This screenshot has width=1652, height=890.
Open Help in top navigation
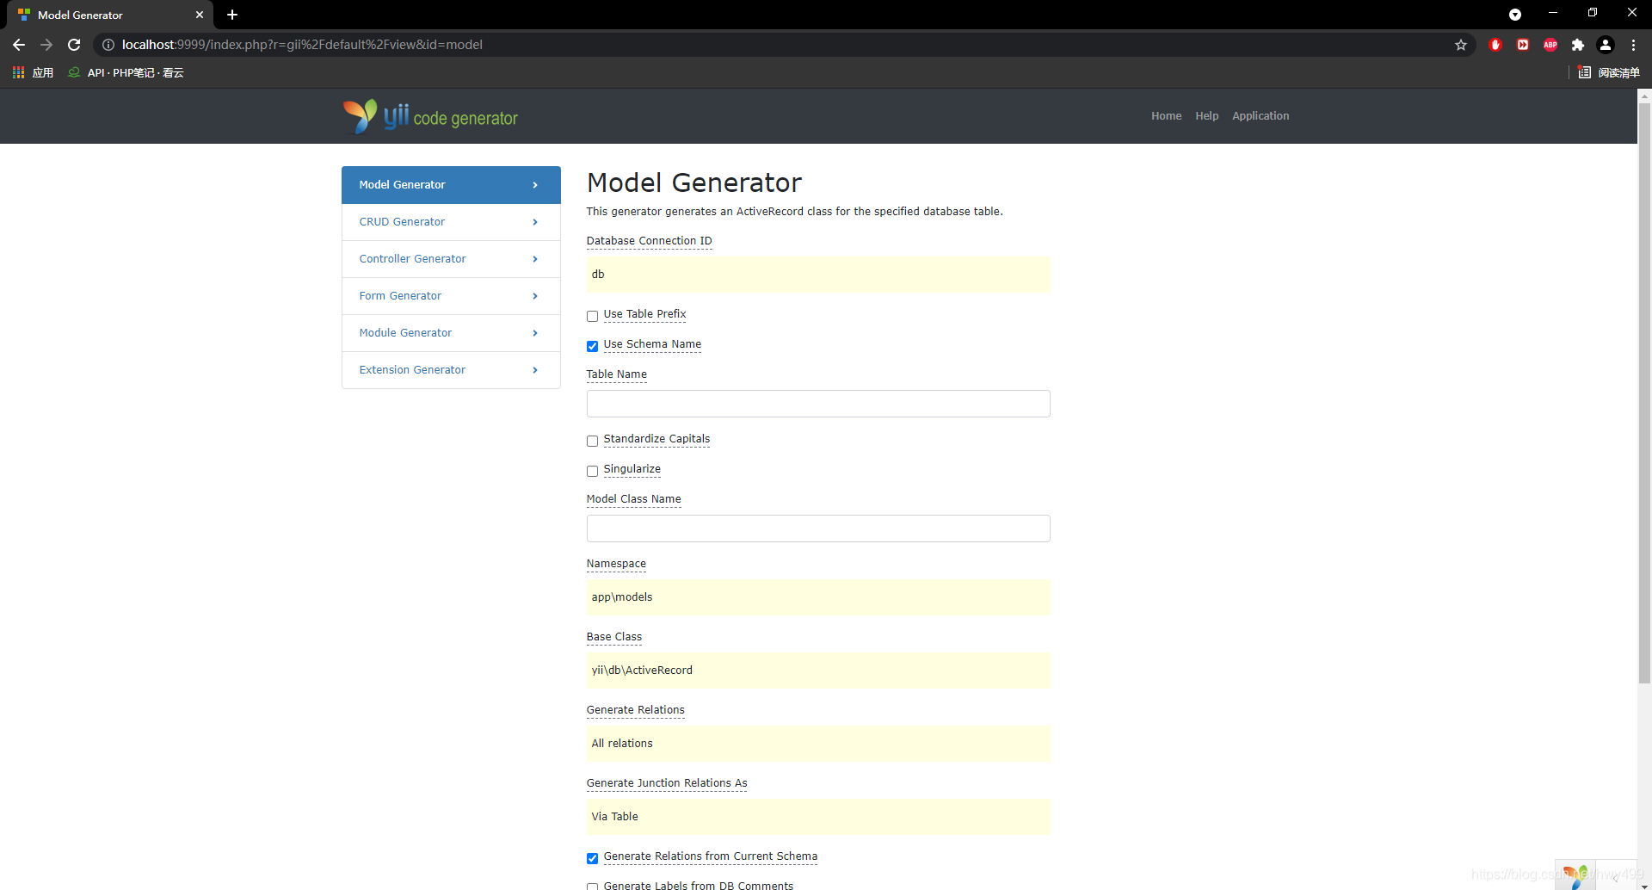point(1206,116)
